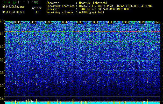Click the meteor count 62
The image size is (163, 104).
click(38, 12)
